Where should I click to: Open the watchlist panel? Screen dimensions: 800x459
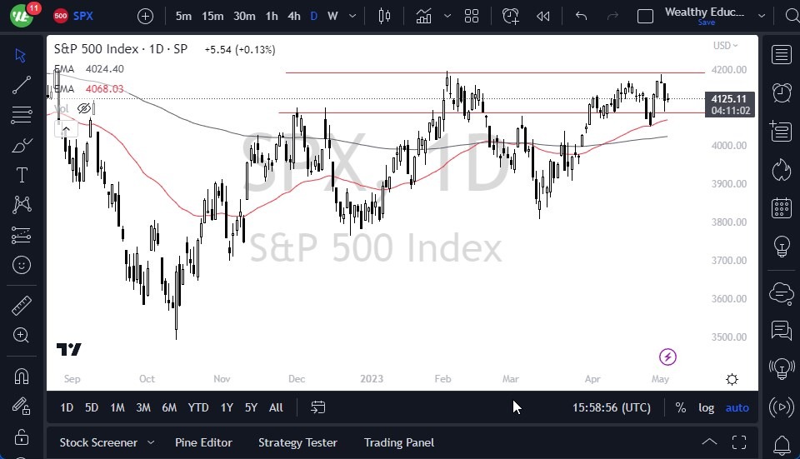point(782,55)
